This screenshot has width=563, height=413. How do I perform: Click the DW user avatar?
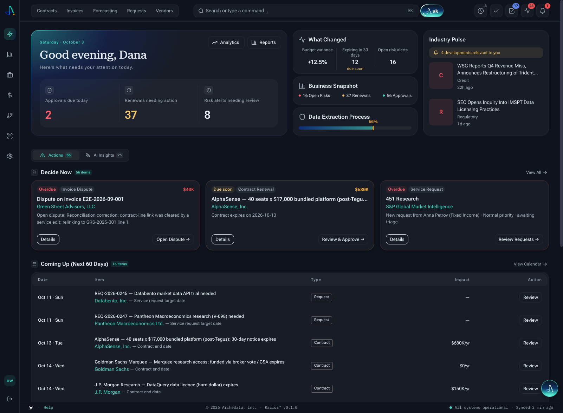[x=10, y=381]
